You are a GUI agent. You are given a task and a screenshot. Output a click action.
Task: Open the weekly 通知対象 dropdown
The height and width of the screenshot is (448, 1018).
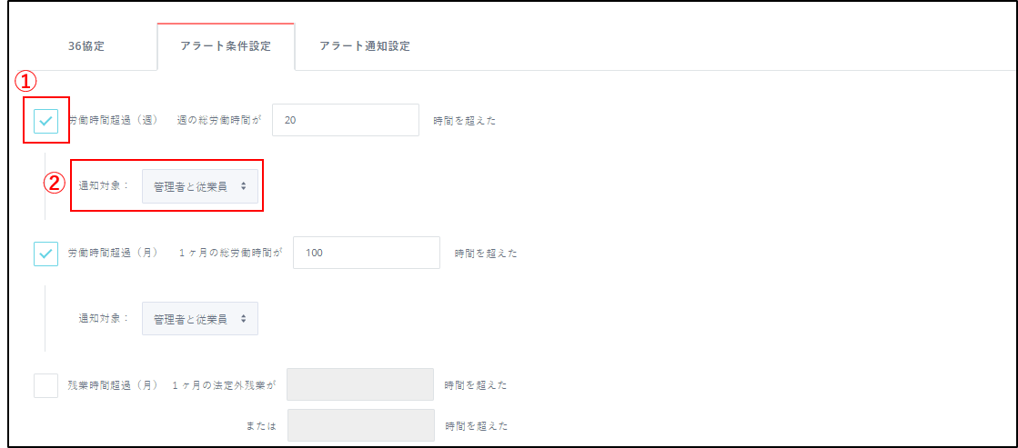(200, 186)
